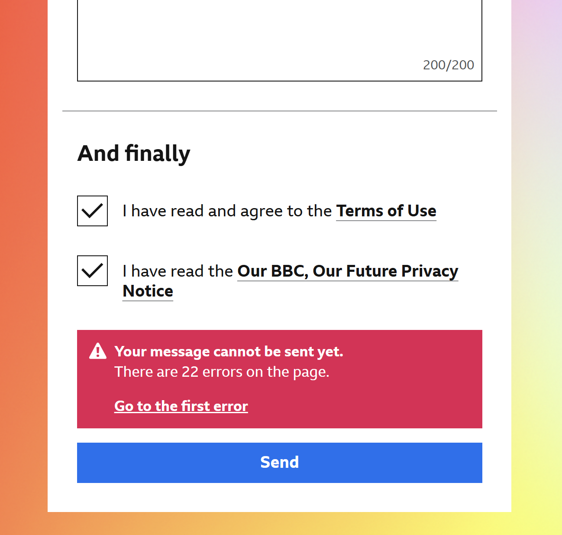The image size is (562, 535).
Task: Click the error banner message text
Action: pyautogui.click(x=221, y=372)
